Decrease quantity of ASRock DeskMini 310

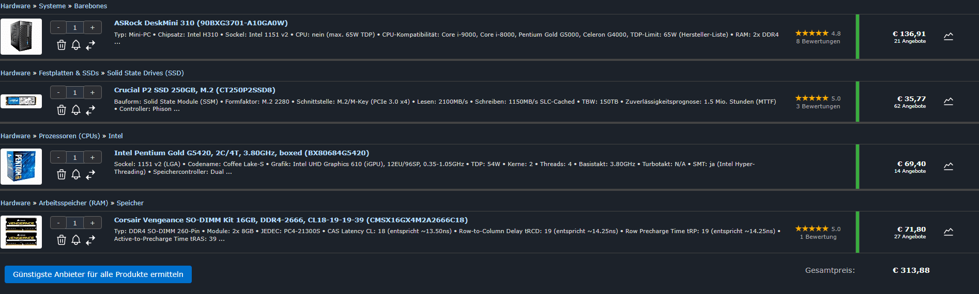[58, 27]
